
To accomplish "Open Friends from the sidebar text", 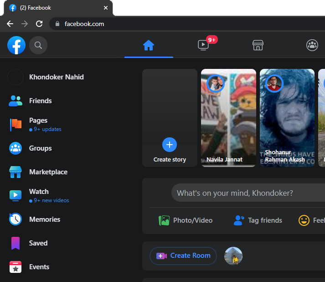I will tap(41, 101).
